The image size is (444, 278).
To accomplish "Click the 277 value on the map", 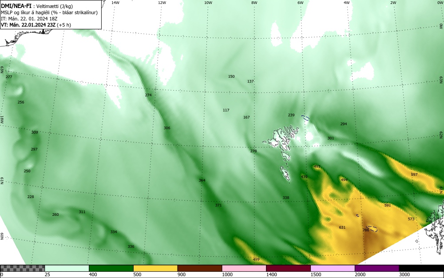I will pos(9,77).
